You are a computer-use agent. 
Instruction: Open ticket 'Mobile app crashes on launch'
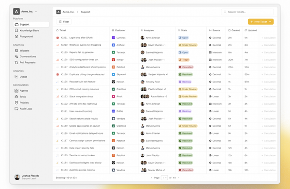[85, 126]
